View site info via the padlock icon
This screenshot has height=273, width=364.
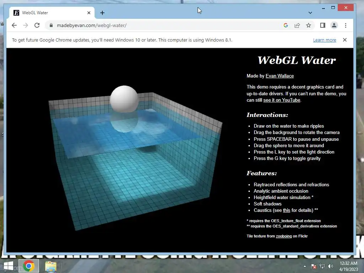click(51, 25)
